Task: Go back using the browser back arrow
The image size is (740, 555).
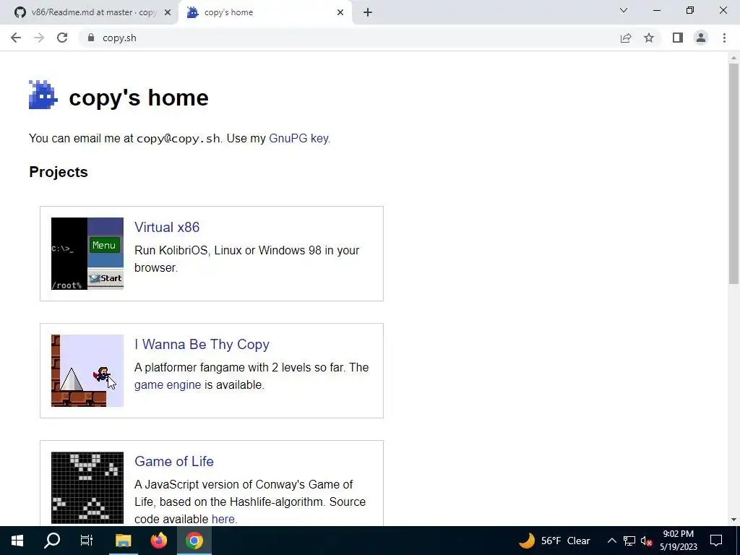Action: point(16,38)
